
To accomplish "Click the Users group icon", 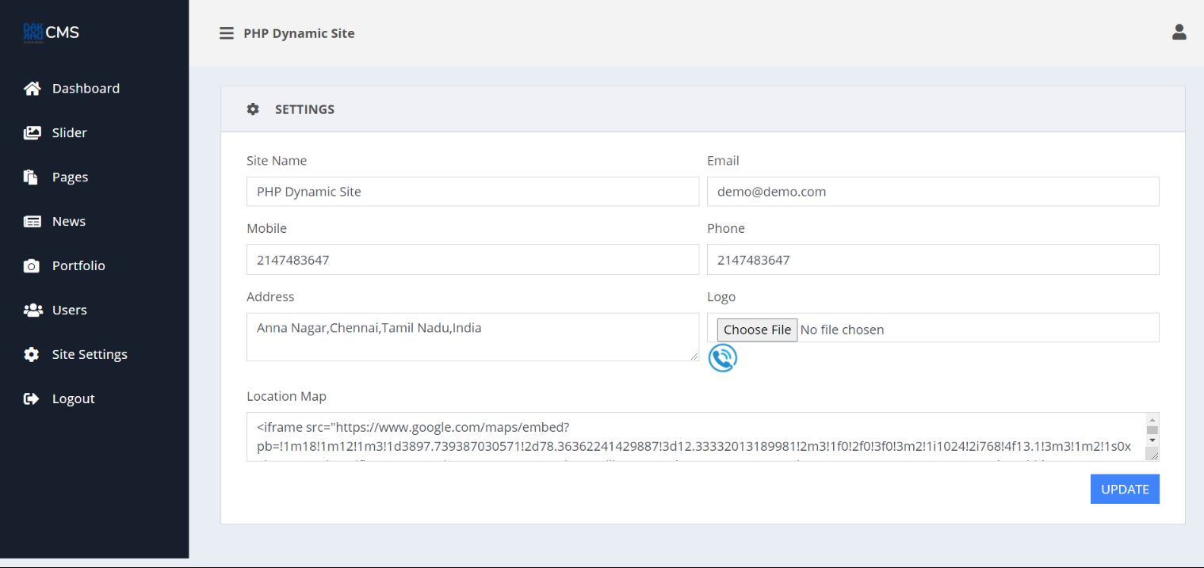I will tap(32, 311).
